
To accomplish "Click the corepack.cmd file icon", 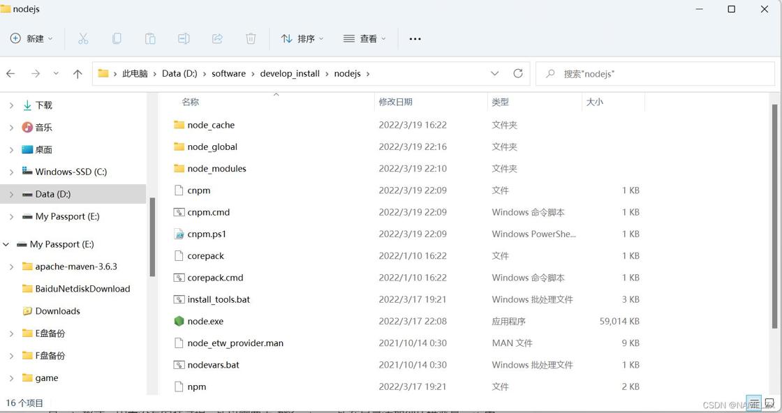I will [179, 278].
